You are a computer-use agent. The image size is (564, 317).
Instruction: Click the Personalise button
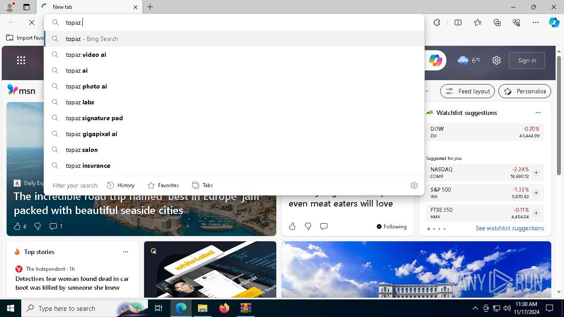[x=525, y=91]
